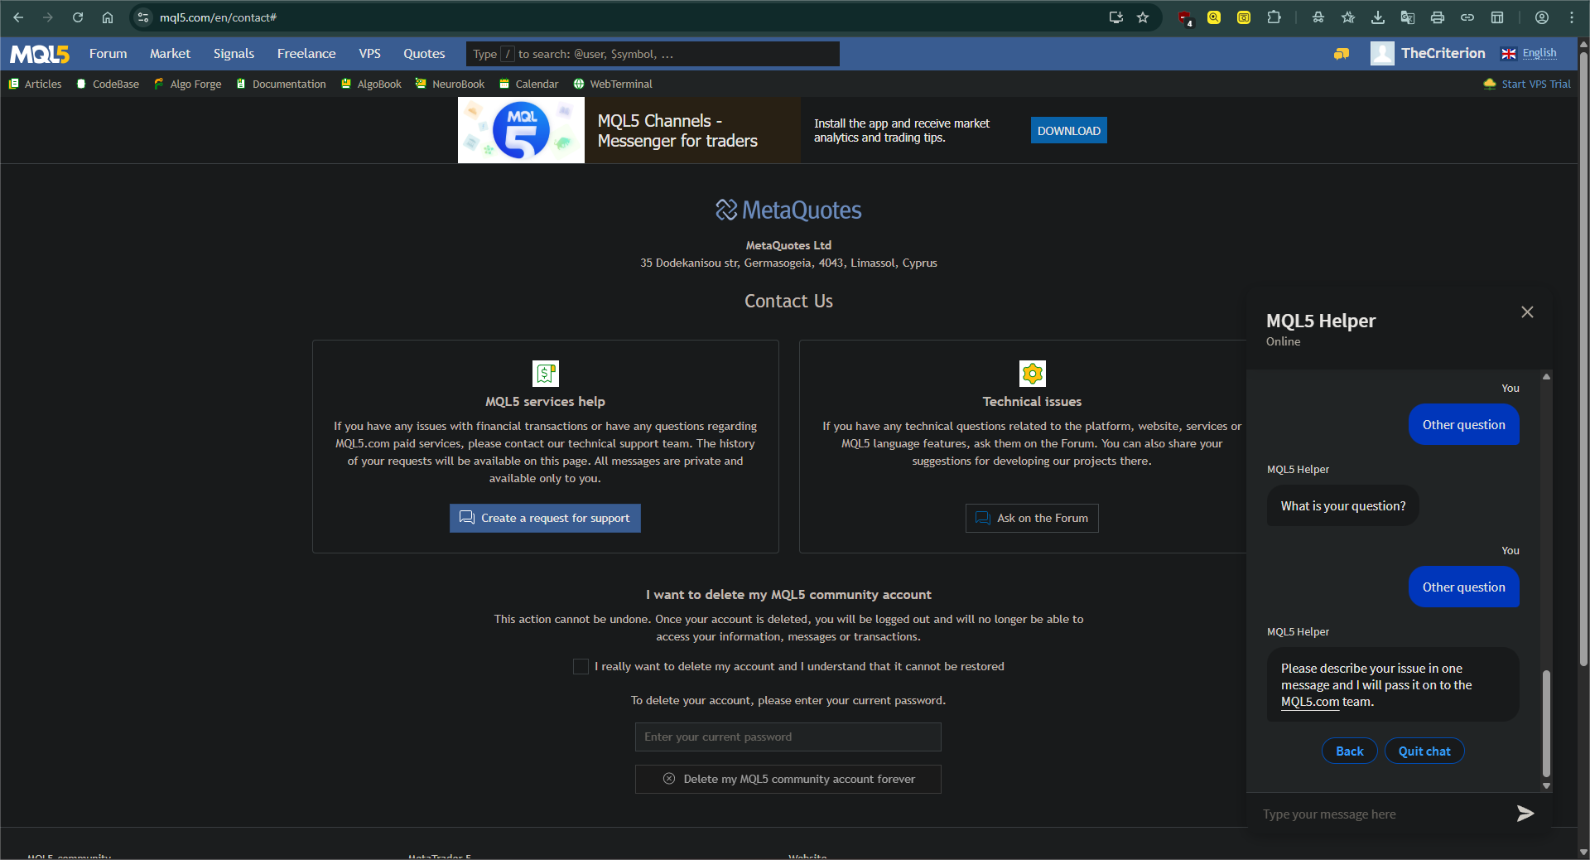This screenshot has height=860, width=1590.
Task: Click Delete my MQL5 community account forever
Action: click(x=788, y=779)
